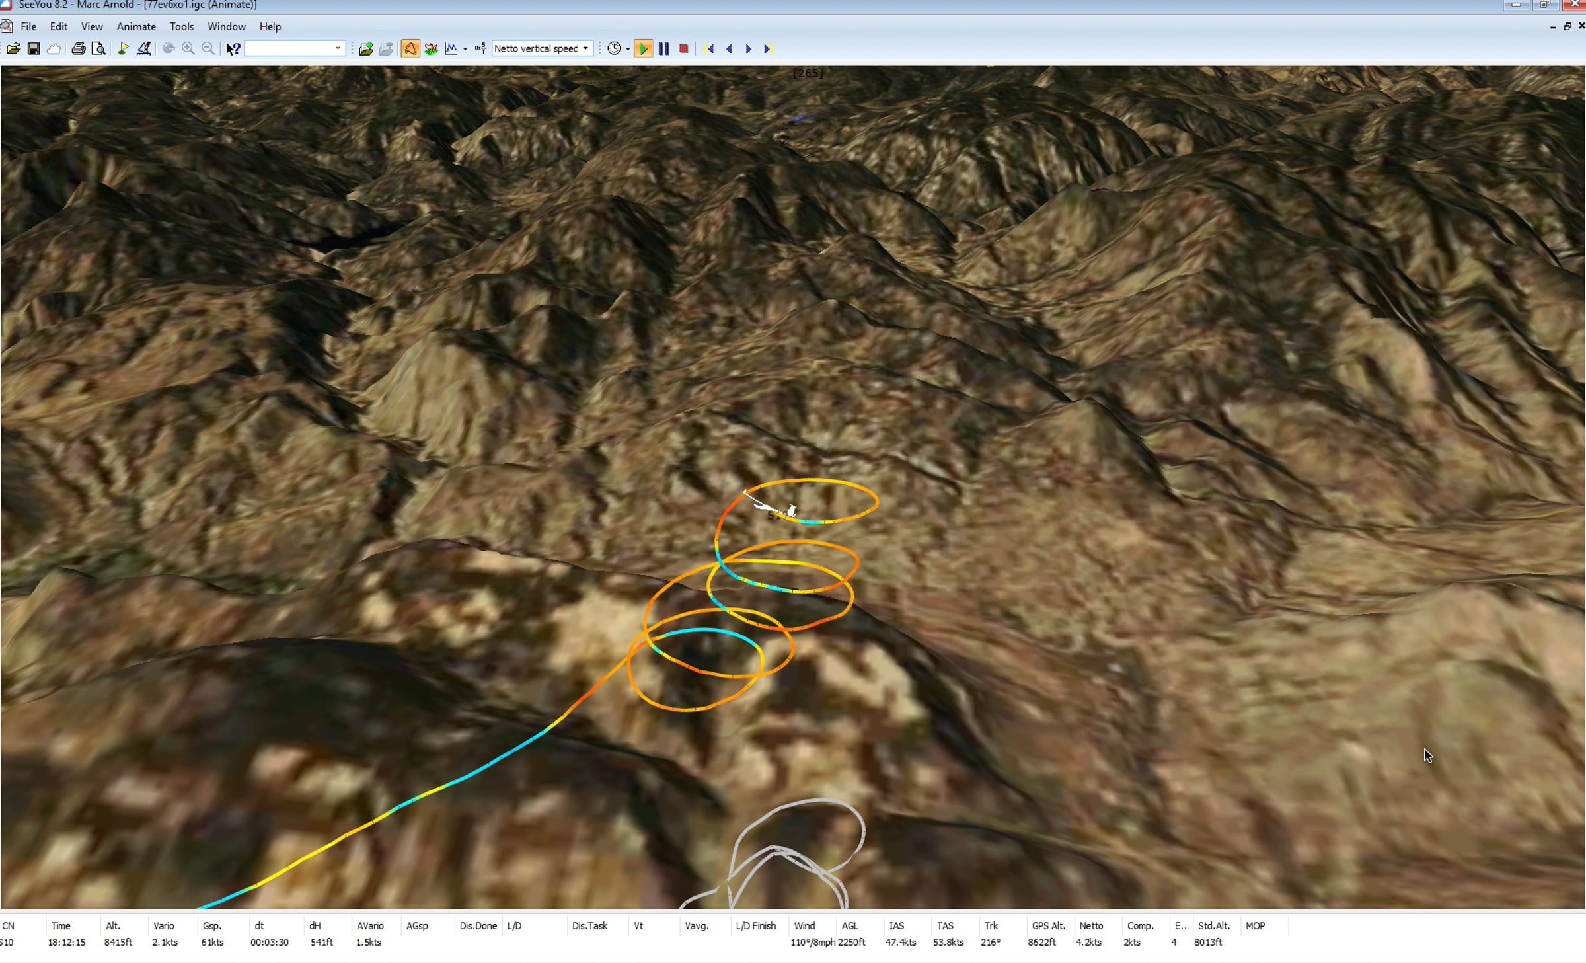Save the flight with the floppy icon

coord(34,48)
